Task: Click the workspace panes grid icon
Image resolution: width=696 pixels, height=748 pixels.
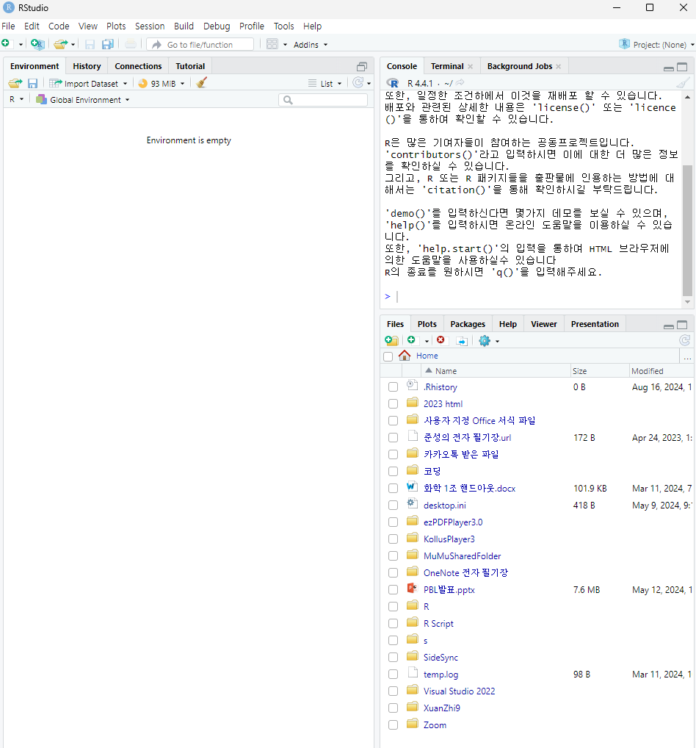Action: coord(272,44)
